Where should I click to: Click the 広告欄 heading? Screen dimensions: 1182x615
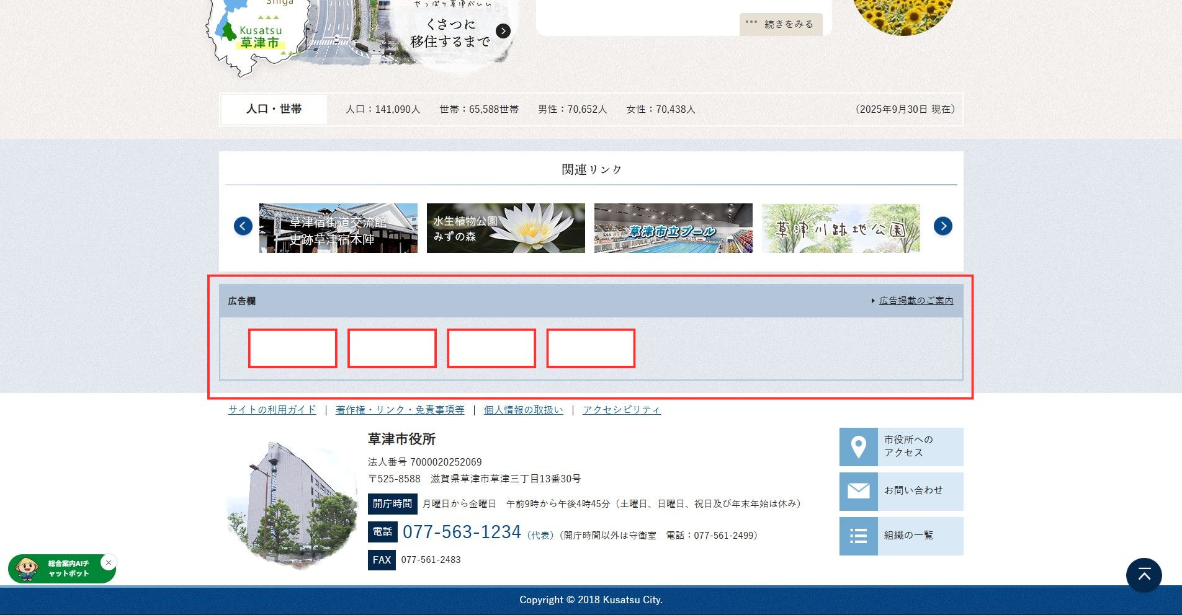[242, 301]
